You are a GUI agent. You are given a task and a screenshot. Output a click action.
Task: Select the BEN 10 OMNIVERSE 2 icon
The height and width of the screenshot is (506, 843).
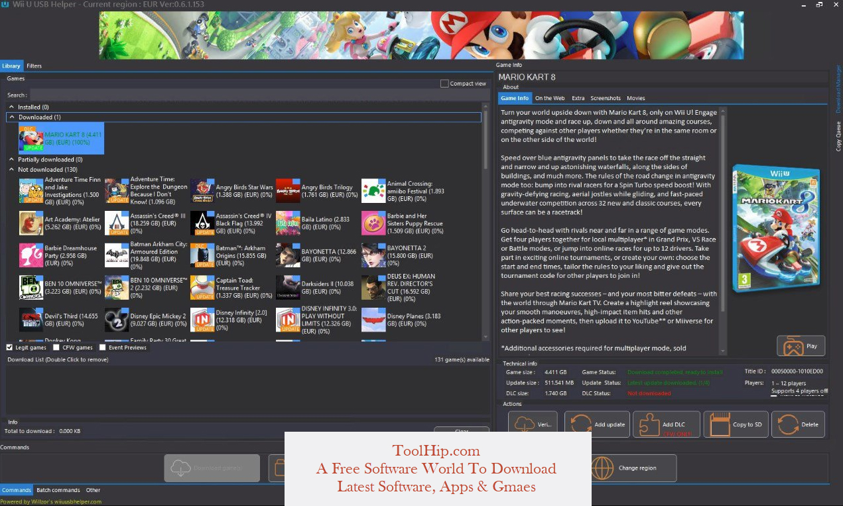(117, 288)
